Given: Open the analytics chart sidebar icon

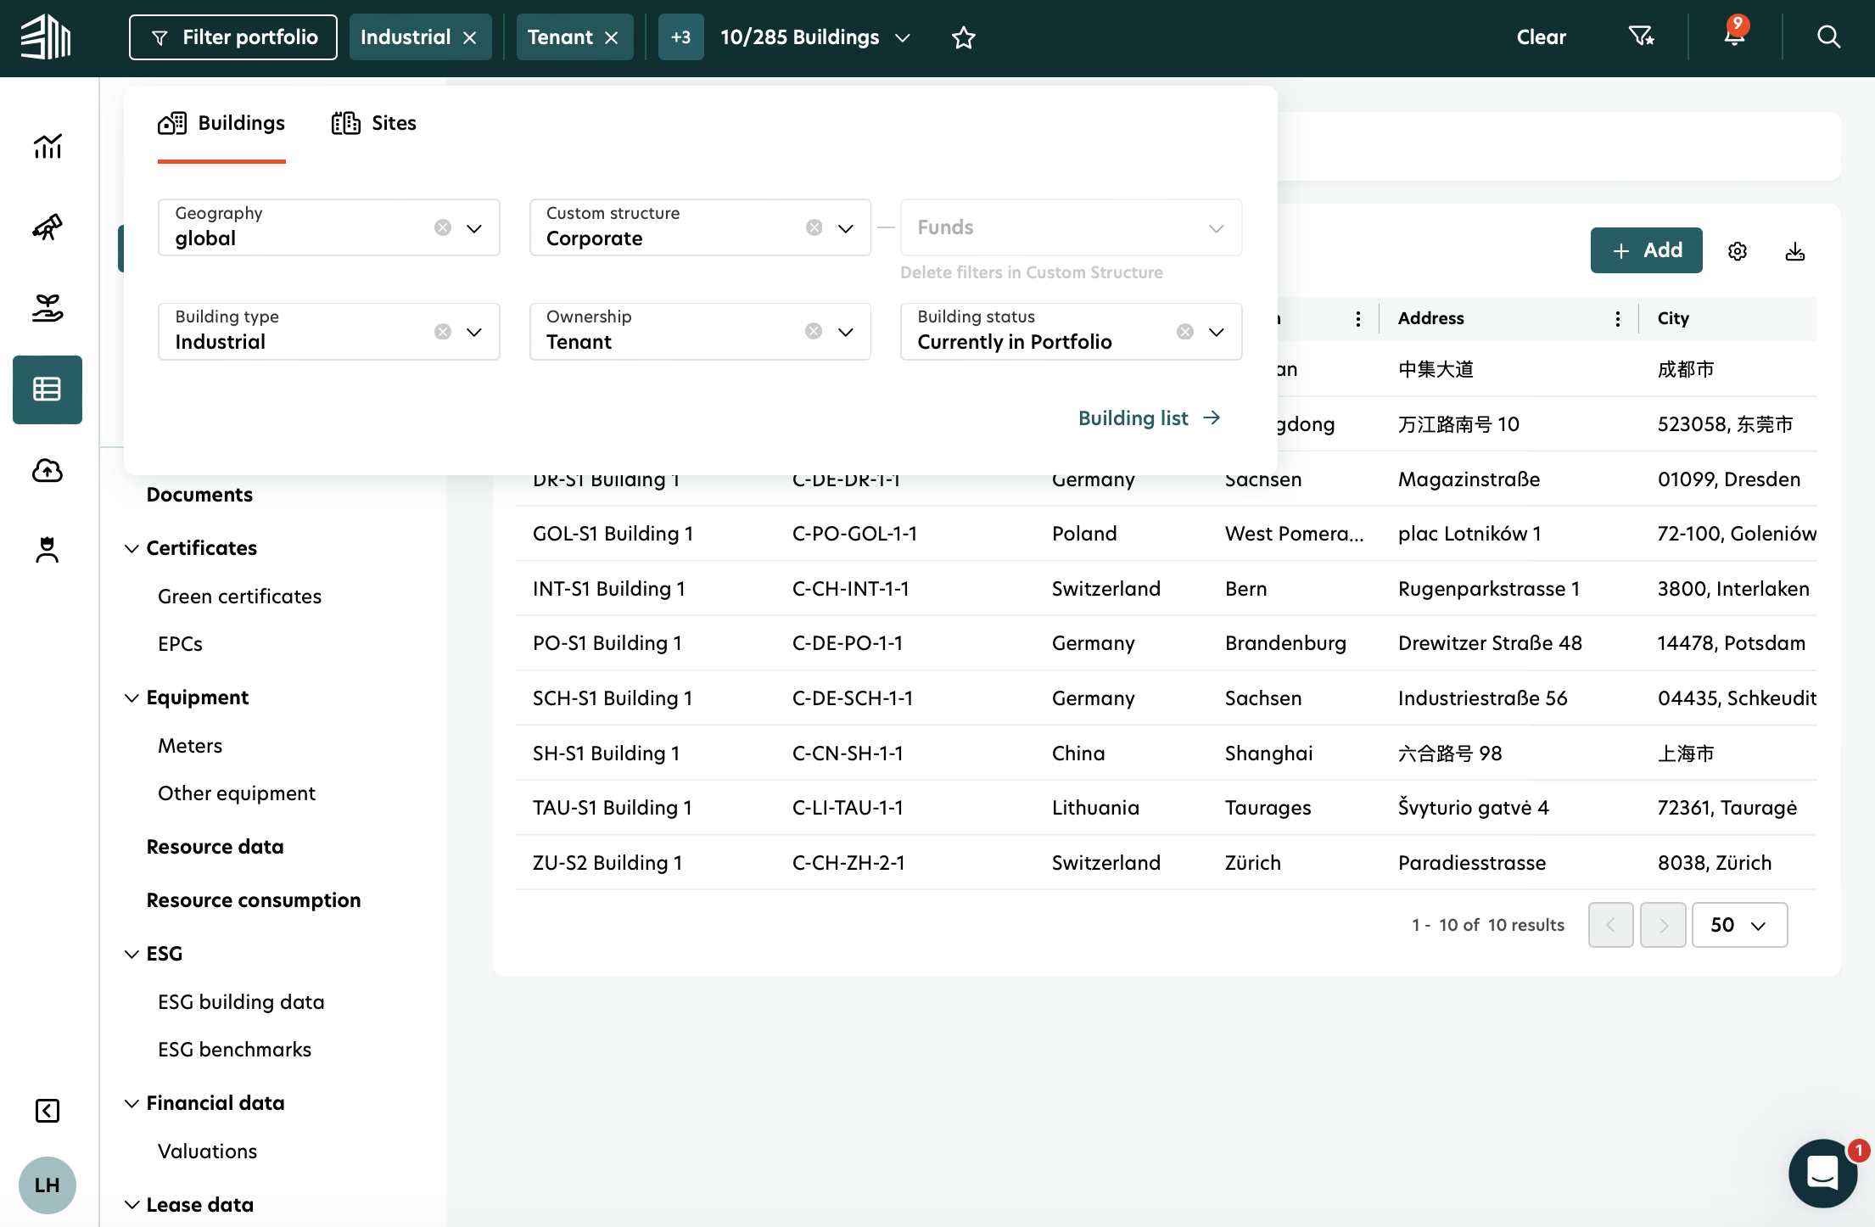Looking at the screenshot, I should pyautogui.click(x=48, y=147).
